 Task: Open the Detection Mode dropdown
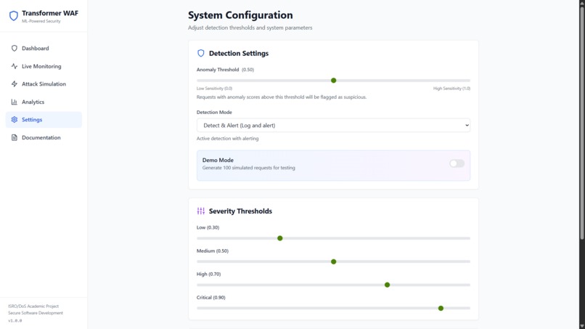tap(333, 126)
